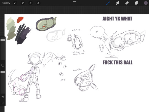149x112 pixels.
Task: Open the Layers panel
Action: click(136, 3)
